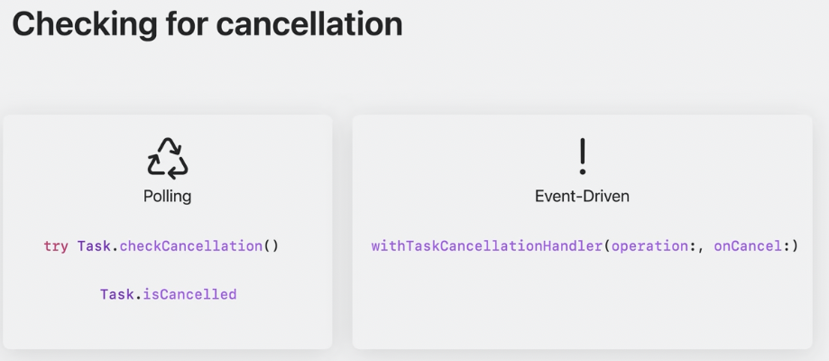Click Task before isCancelled

pyautogui.click(x=117, y=294)
